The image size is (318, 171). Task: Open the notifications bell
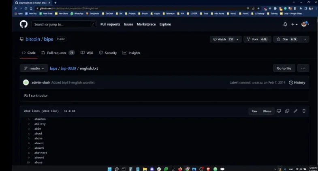(285, 24)
